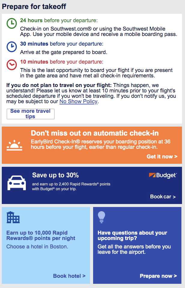Choose the Book car link
This screenshot has height=288, width=185.
pos(163,197)
